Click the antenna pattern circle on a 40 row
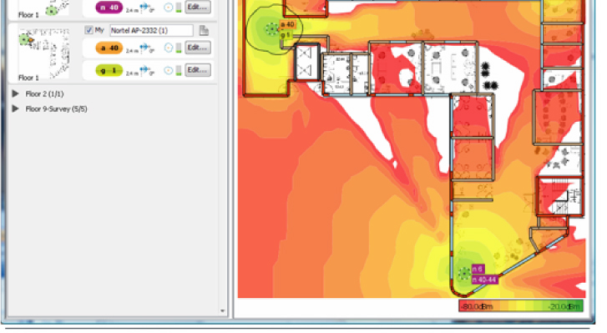 point(169,48)
